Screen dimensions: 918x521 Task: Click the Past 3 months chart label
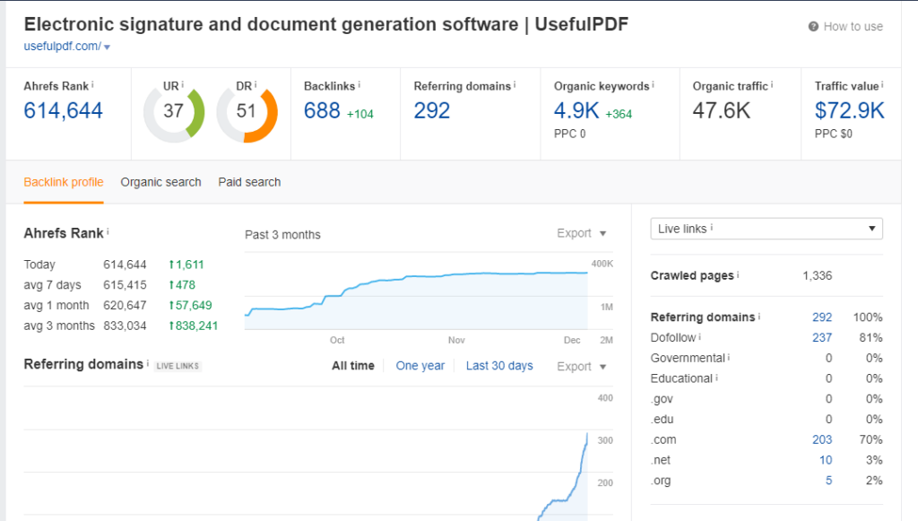[x=282, y=235]
